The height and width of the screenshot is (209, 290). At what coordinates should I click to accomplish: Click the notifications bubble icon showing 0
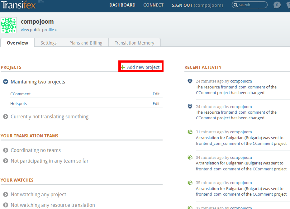coord(277,5)
